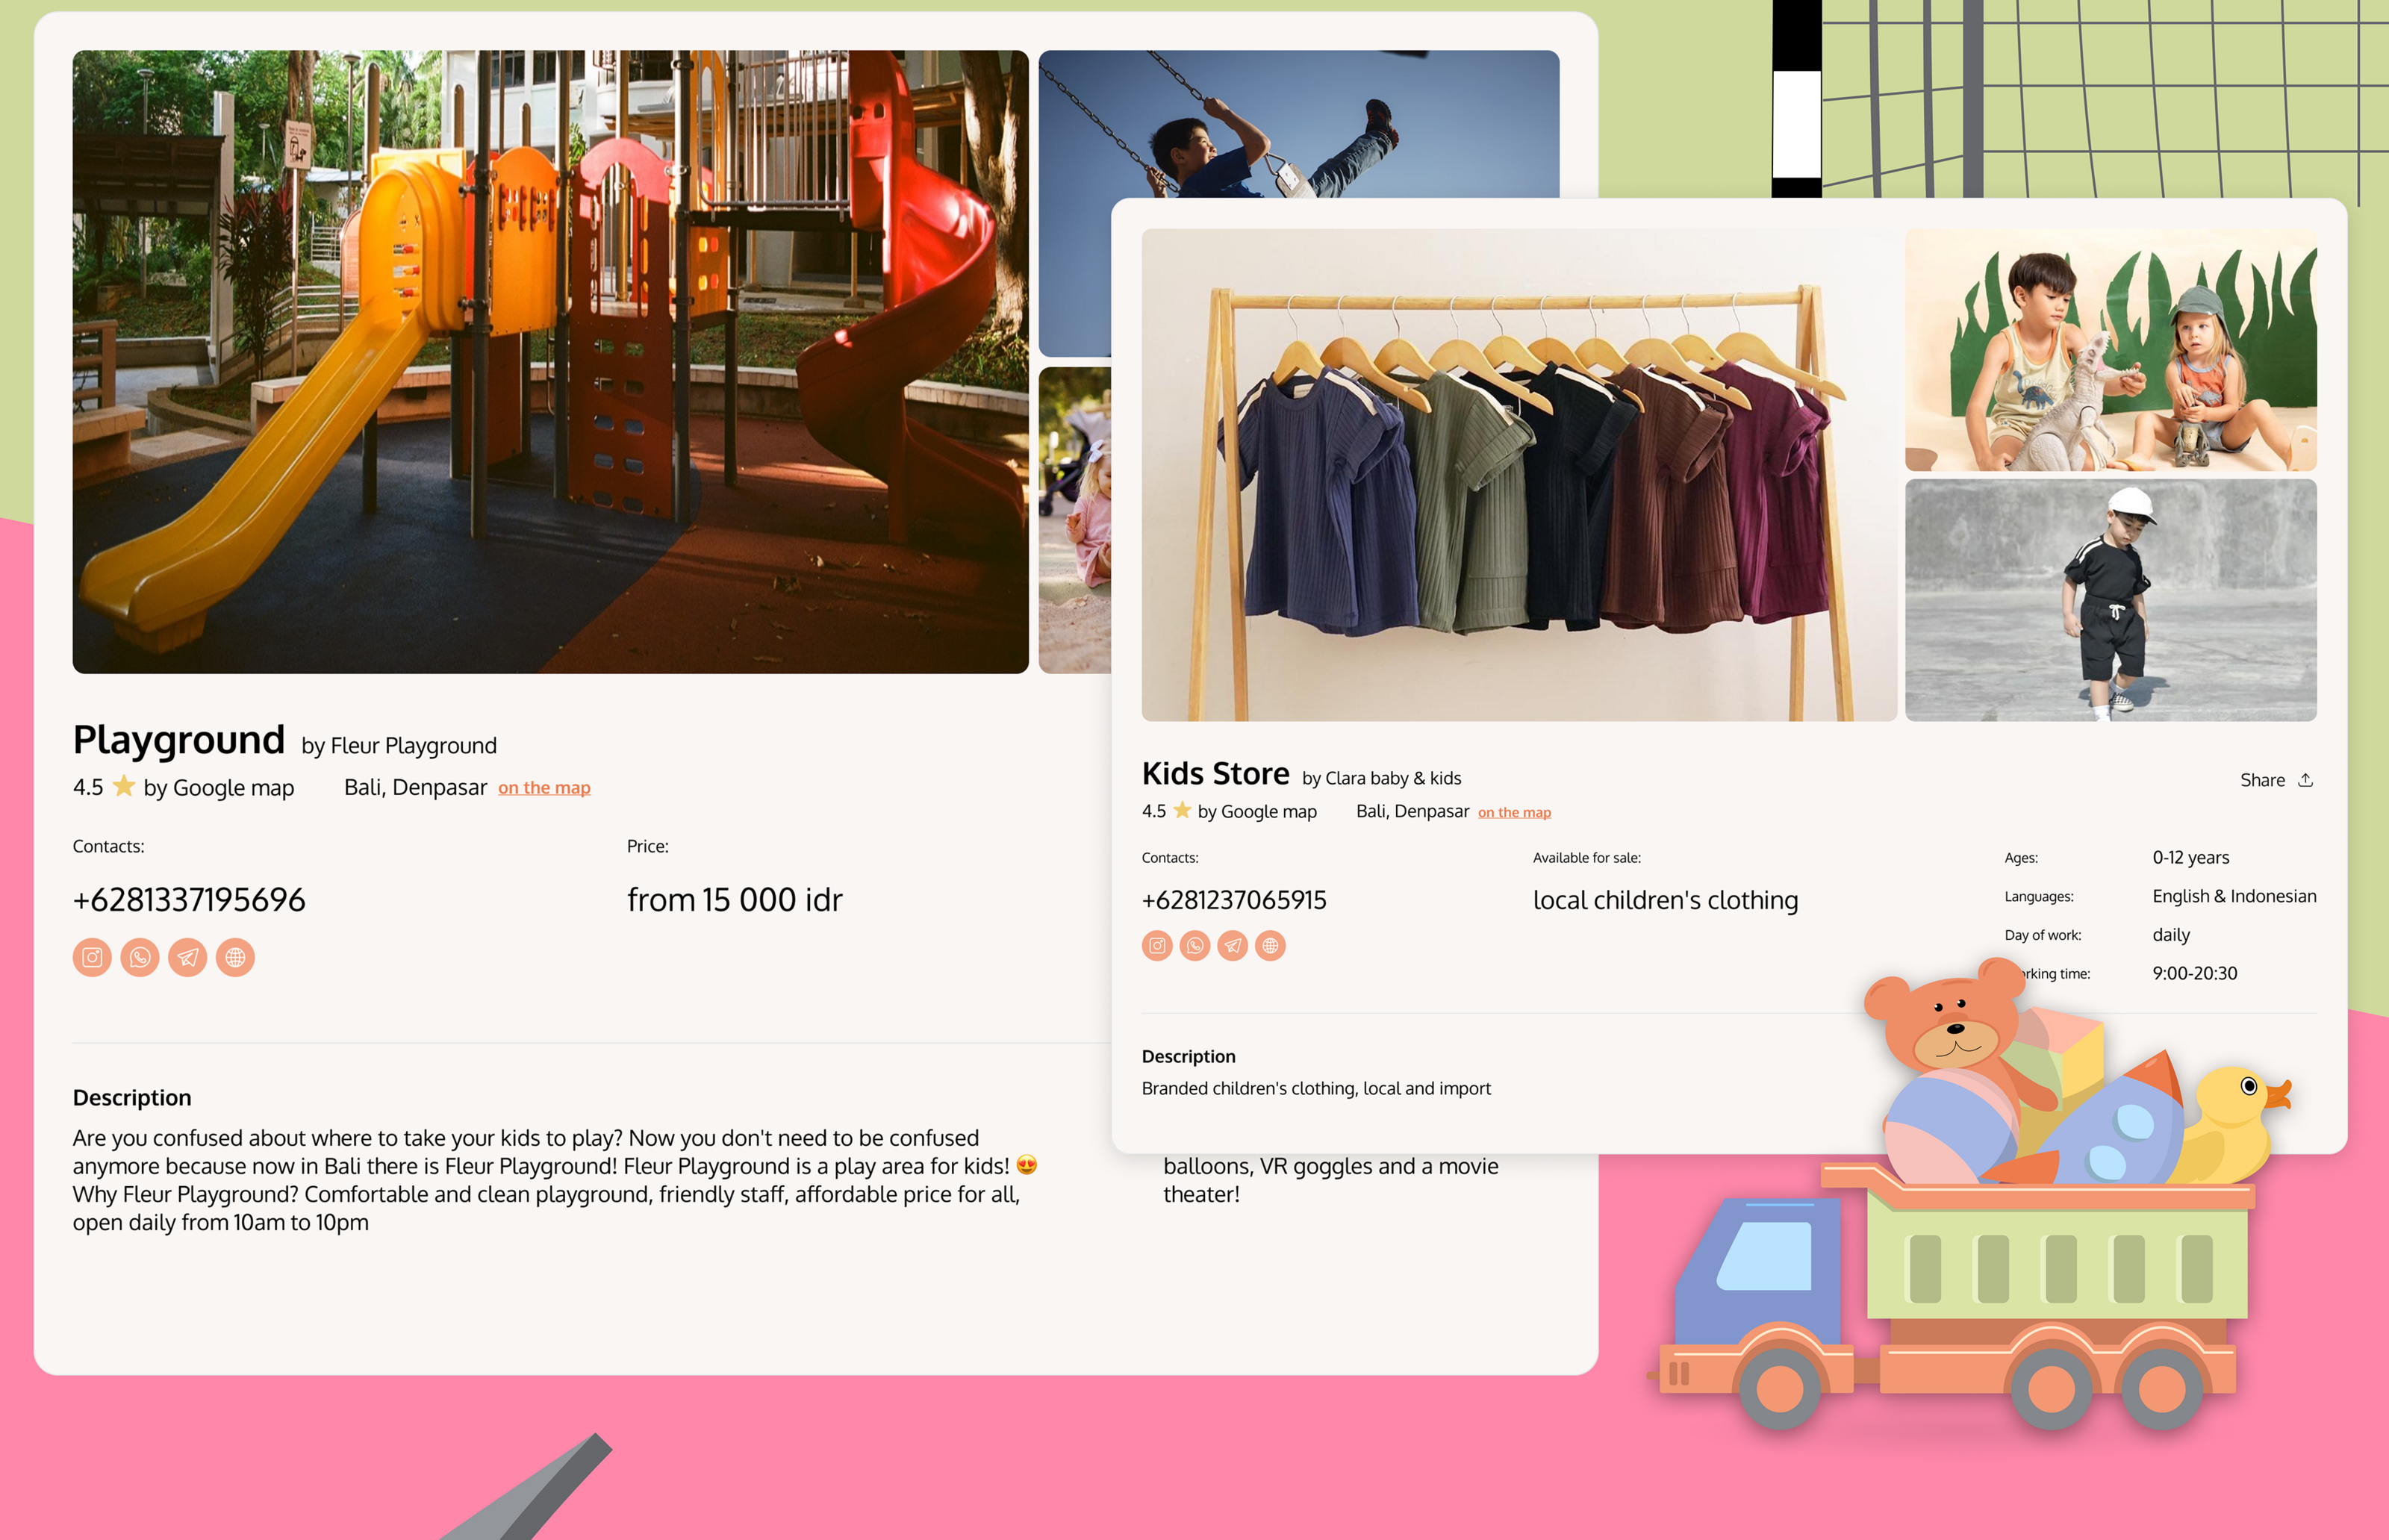The width and height of the screenshot is (2389, 1540).
Task: Click the star rating next to Playground
Action: point(123,786)
